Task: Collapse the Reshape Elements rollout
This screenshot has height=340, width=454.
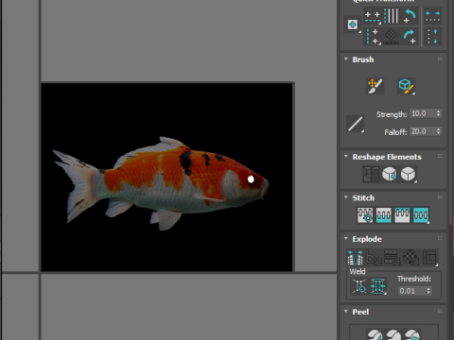Action: [346, 157]
